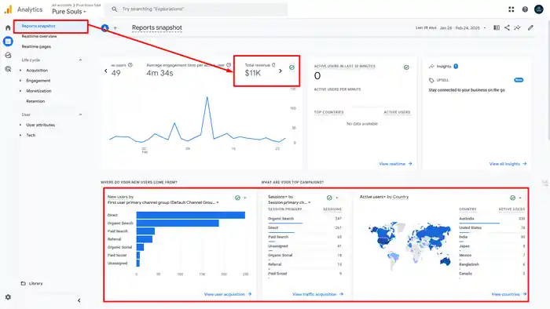
Task: Click the green check on Sessions card
Action: click(329, 198)
